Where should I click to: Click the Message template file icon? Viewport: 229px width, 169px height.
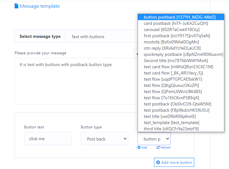click(16, 6)
